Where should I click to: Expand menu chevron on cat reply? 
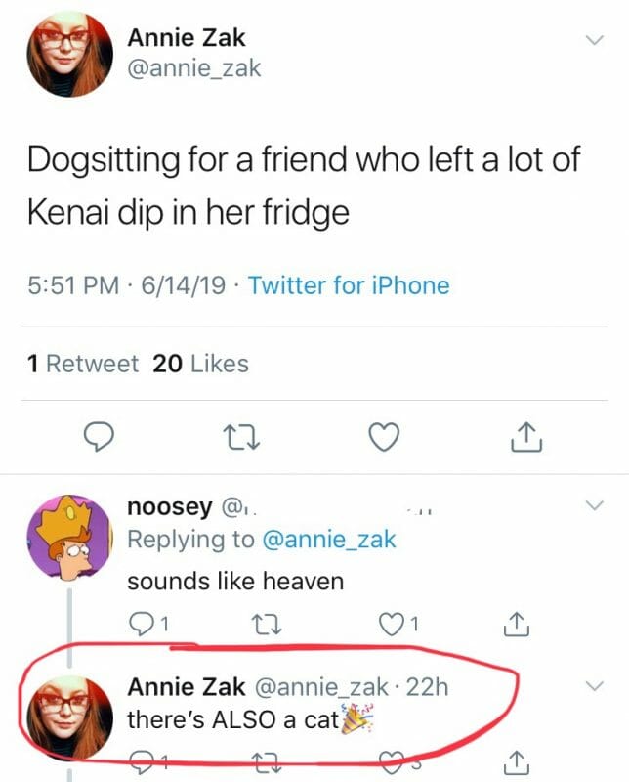point(593,688)
